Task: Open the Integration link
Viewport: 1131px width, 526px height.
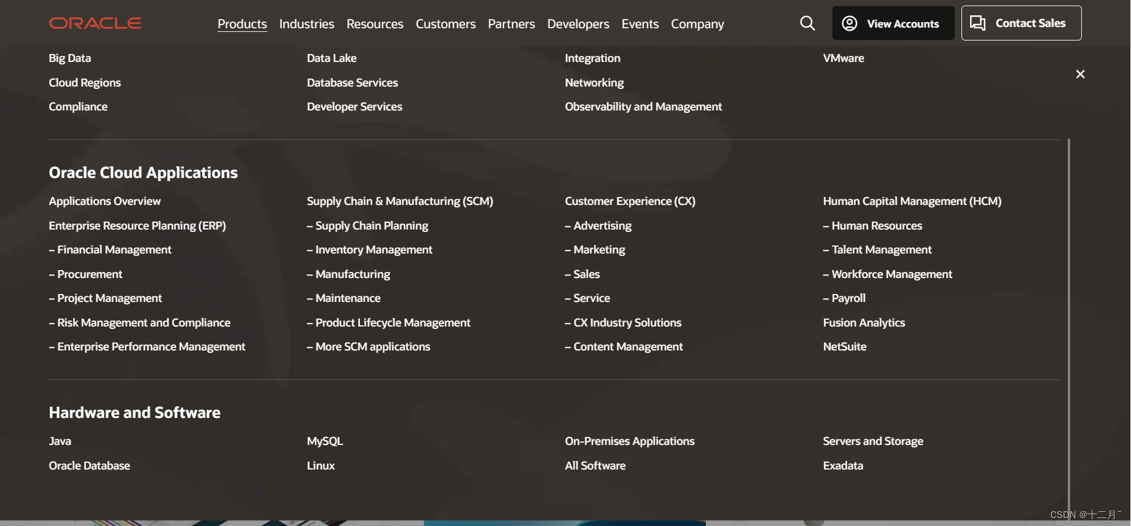Action: (x=593, y=58)
